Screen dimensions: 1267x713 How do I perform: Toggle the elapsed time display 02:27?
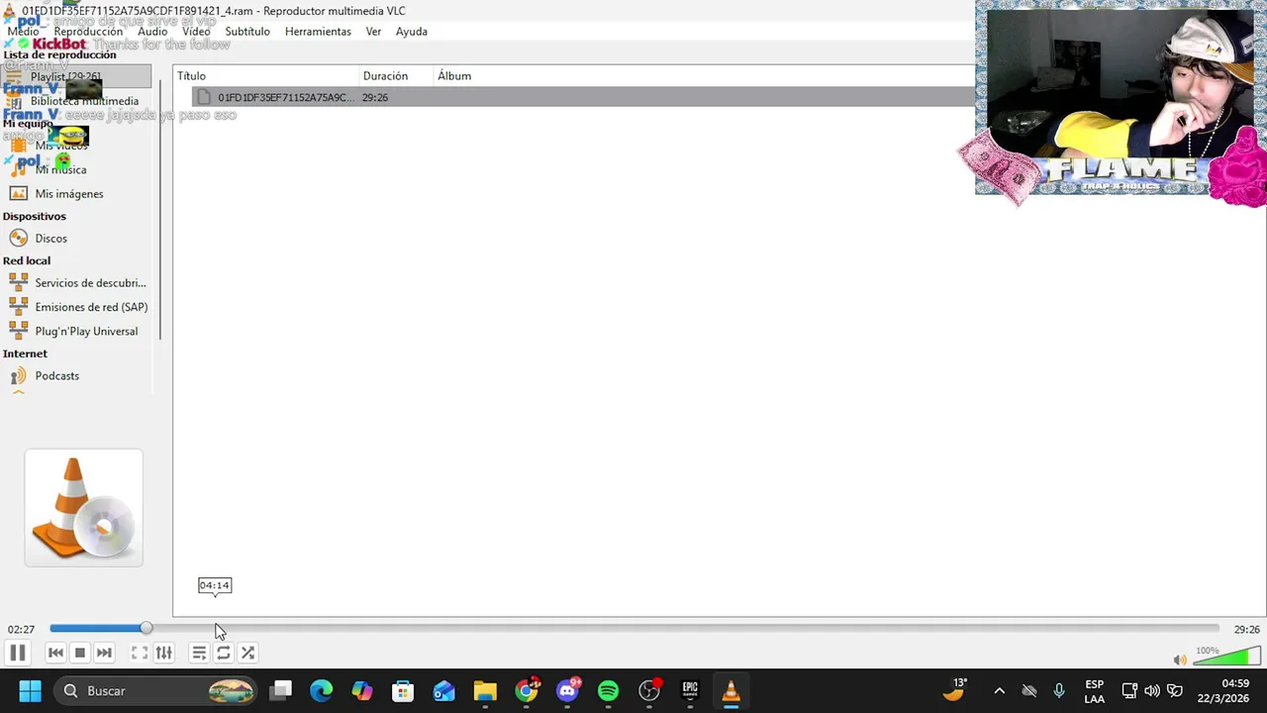[x=21, y=629]
